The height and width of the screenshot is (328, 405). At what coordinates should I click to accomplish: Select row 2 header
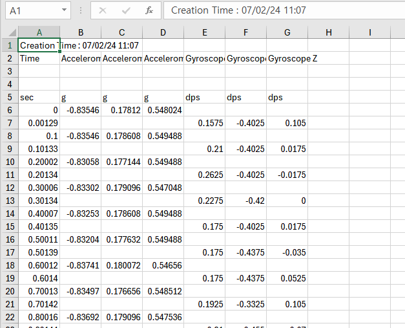(10, 58)
